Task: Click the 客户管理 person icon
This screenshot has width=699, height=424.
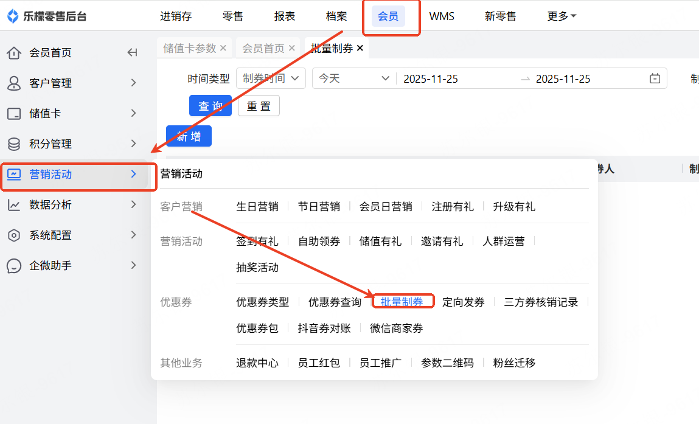Action: (x=14, y=83)
